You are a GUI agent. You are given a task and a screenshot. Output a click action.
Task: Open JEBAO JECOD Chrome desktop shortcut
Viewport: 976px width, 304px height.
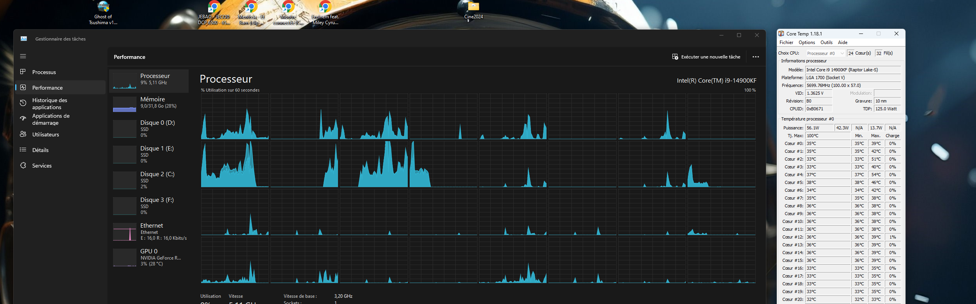tap(214, 13)
